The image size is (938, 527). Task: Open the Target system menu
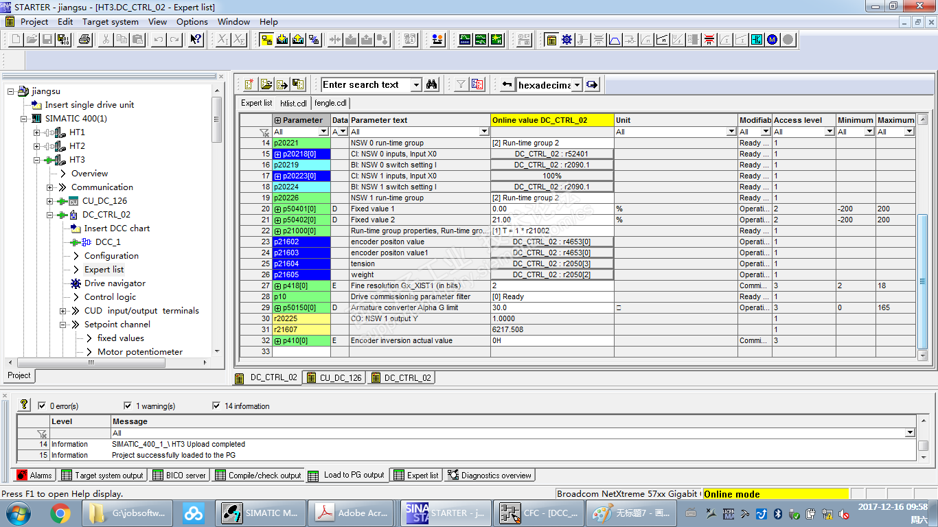[110, 21]
